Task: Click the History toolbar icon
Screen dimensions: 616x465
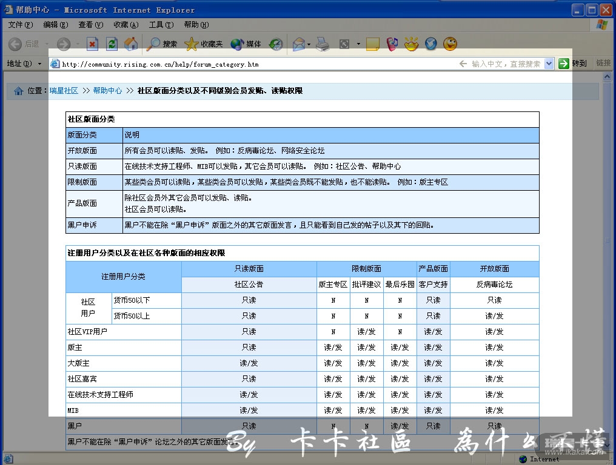Action: click(x=276, y=44)
